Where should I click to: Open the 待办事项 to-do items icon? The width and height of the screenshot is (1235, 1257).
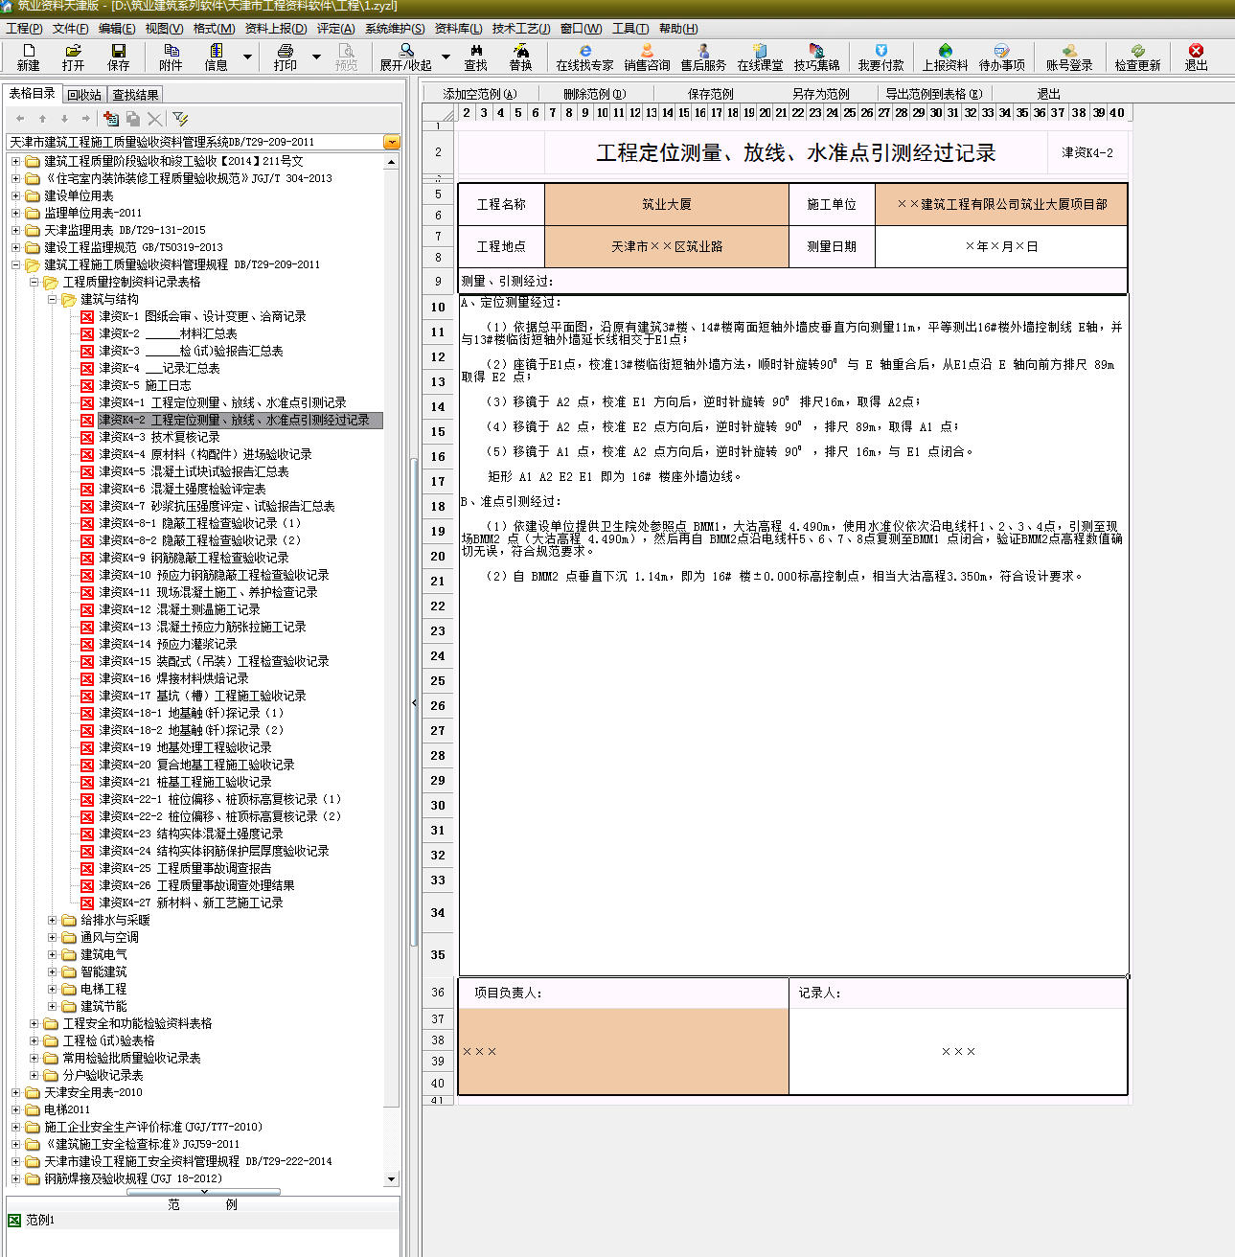pyautogui.click(x=1001, y=57)
